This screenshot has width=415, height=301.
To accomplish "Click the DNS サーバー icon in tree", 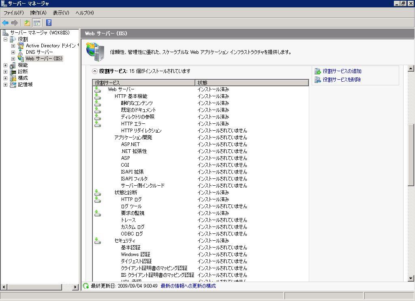I will 21,52.
